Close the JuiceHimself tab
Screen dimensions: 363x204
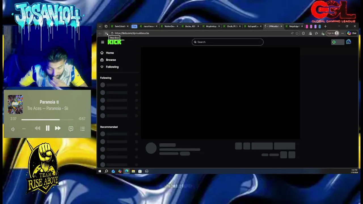coord(157,26)
